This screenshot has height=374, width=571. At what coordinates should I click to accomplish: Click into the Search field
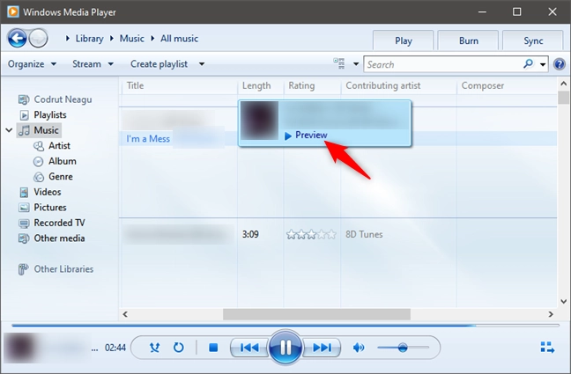coord(443,64)
